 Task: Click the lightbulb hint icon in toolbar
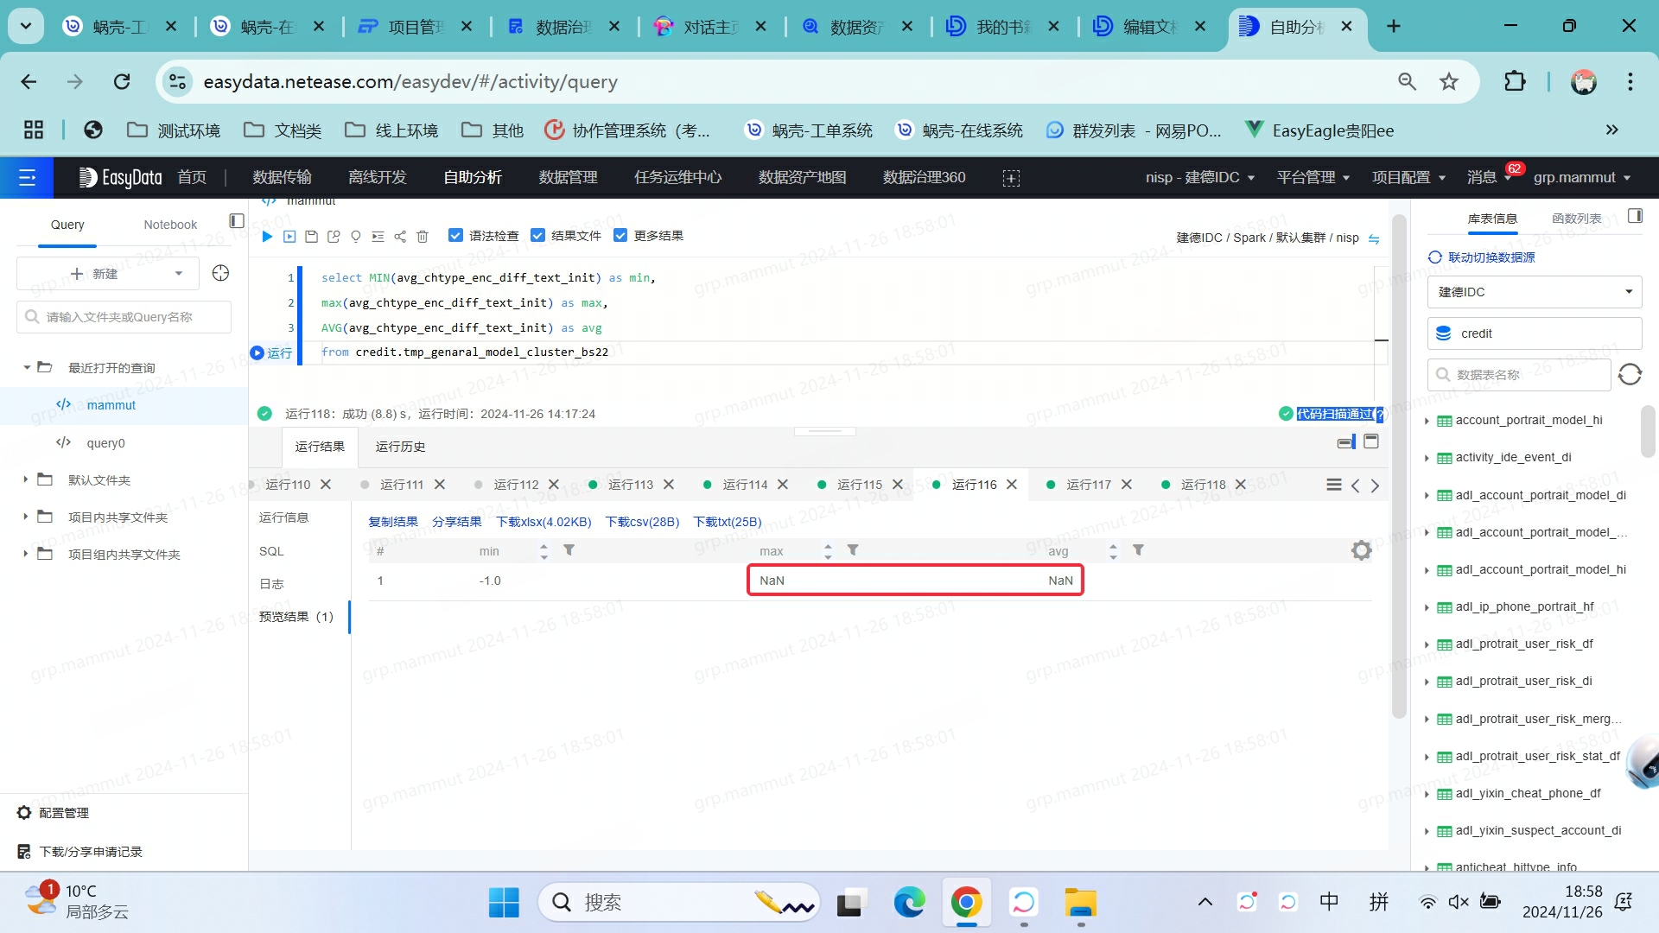click(355, 236)
